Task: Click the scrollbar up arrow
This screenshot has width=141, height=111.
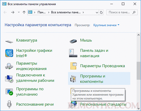Action: click(x=138, y=35)
